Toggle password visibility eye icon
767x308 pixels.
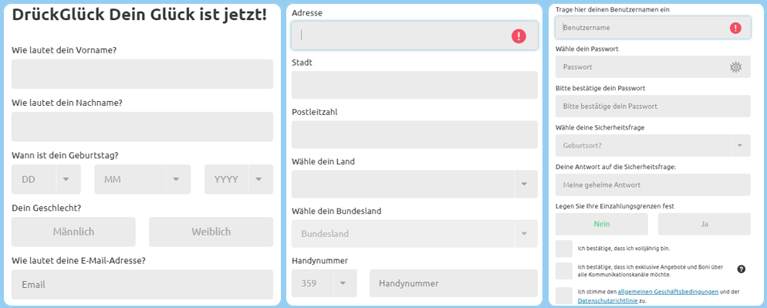[735, 67]
